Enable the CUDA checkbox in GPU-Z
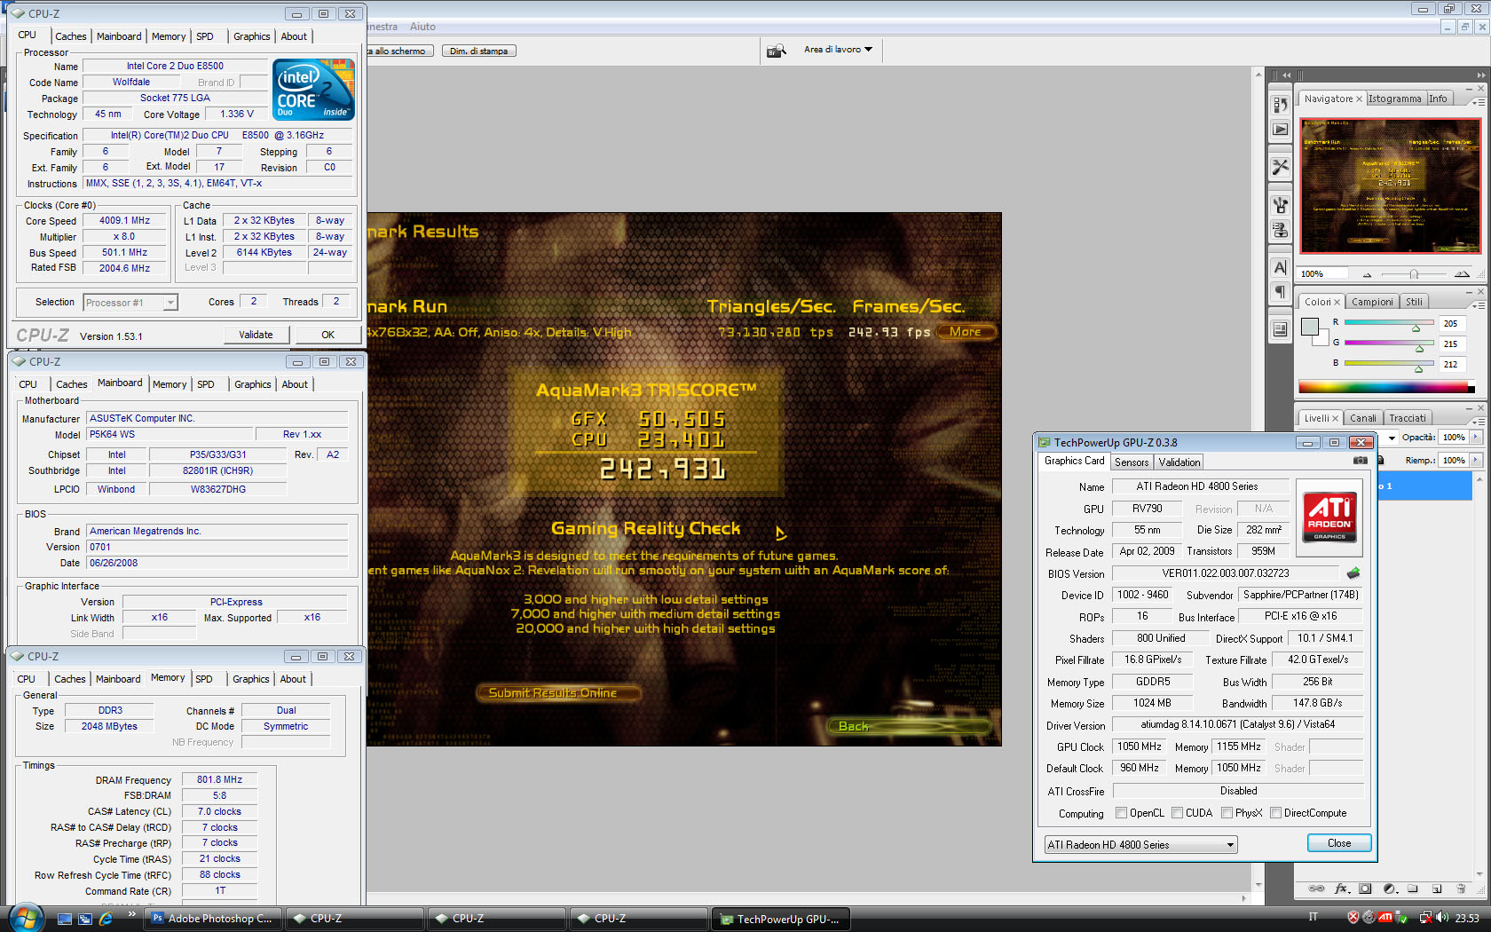The height and width of the screenshot is (932, 1491). point(1177,813)
